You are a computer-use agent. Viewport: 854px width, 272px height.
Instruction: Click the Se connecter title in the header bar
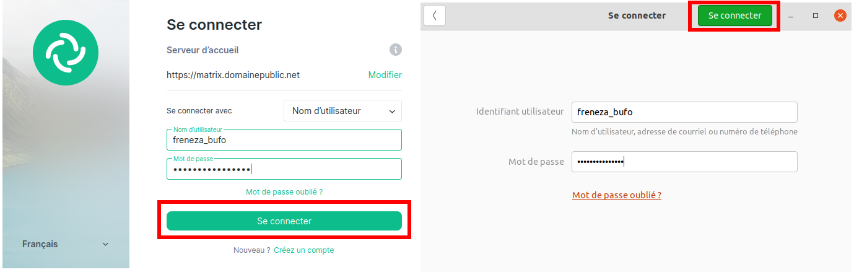pos(637,15)
